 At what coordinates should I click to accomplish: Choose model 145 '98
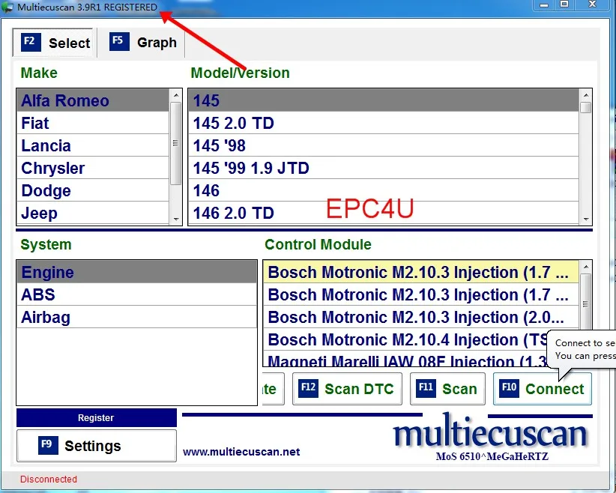[x=384, y=145]
